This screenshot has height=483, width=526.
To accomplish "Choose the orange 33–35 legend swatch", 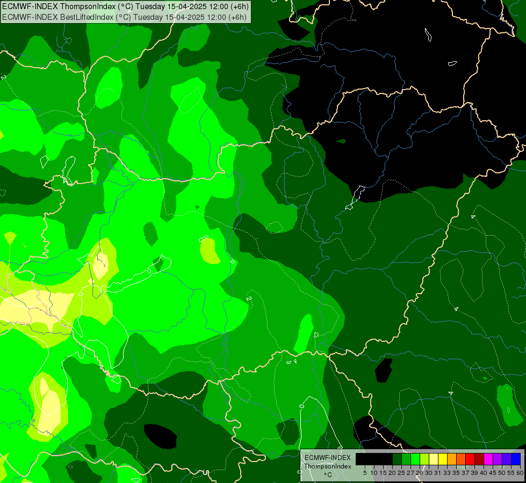I will point(451,459).
